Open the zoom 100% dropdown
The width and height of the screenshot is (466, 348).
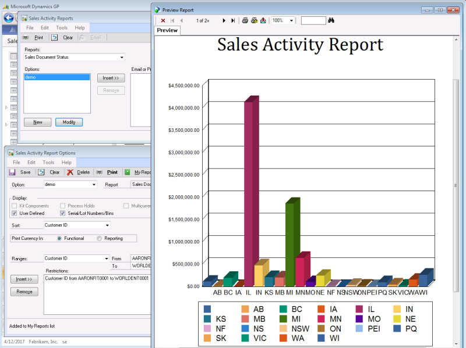tap(291, 20)
